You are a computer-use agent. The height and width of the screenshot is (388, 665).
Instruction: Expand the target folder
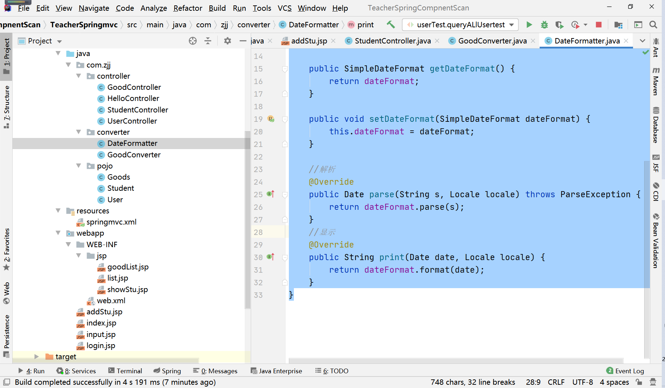(36, 357)
